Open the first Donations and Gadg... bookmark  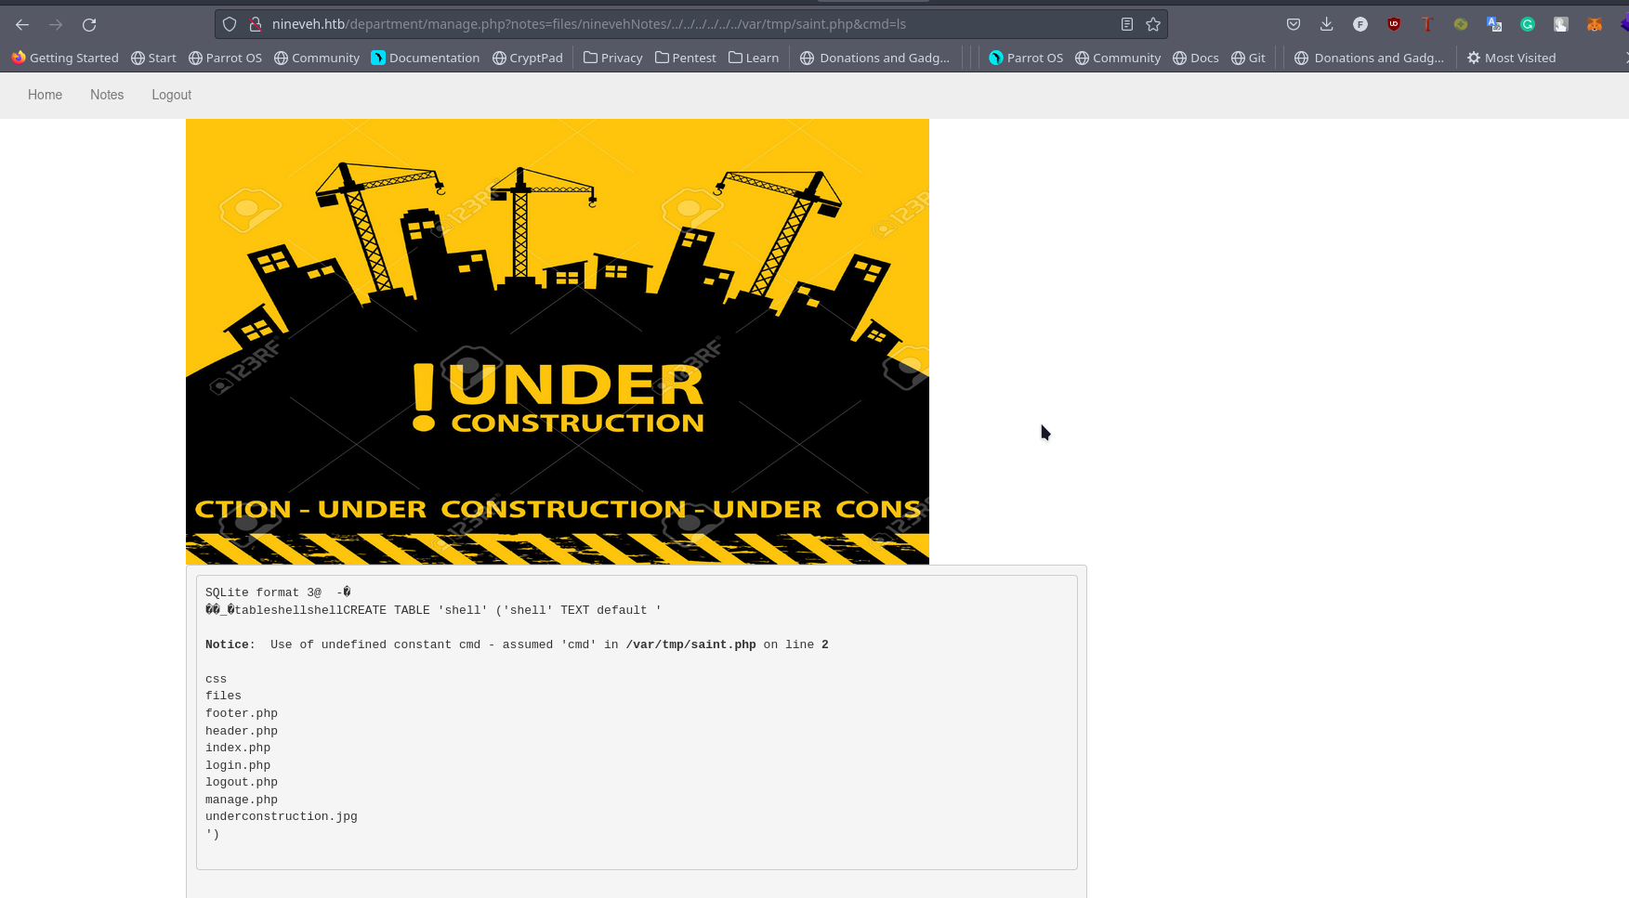tap(875, 58)
